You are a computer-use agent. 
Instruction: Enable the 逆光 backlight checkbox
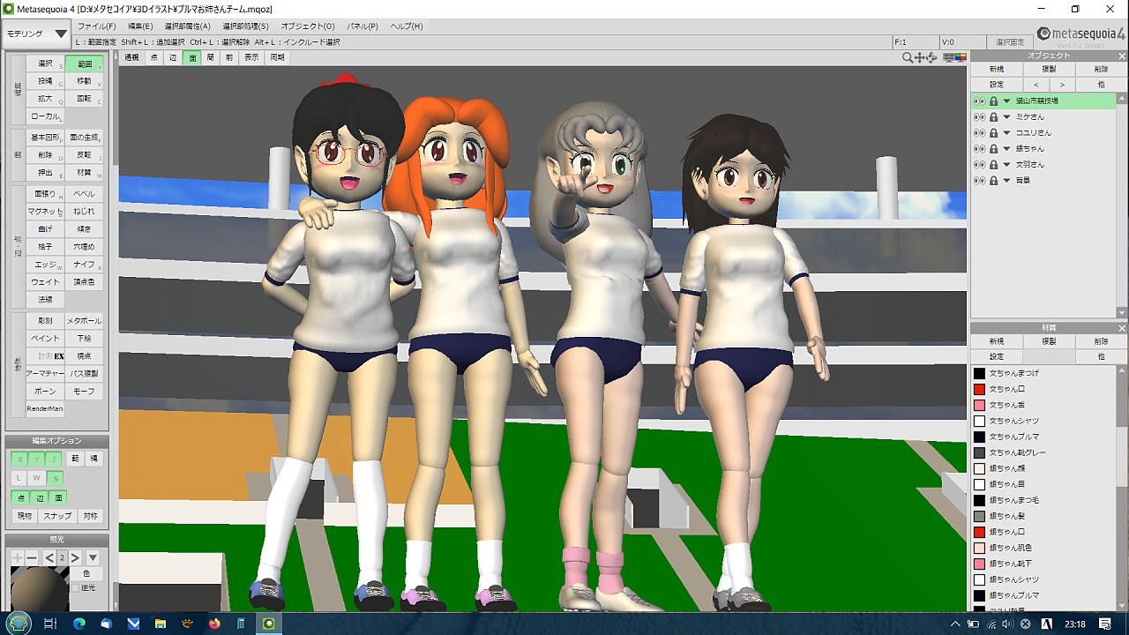[x=76, y=587]
